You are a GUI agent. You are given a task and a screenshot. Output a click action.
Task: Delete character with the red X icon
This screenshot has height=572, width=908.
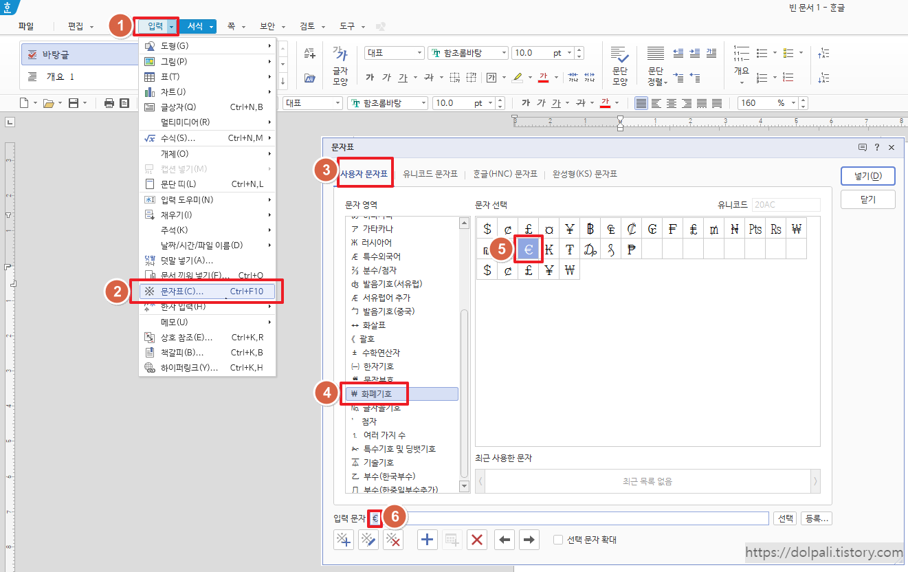click(x=477, y=540)
